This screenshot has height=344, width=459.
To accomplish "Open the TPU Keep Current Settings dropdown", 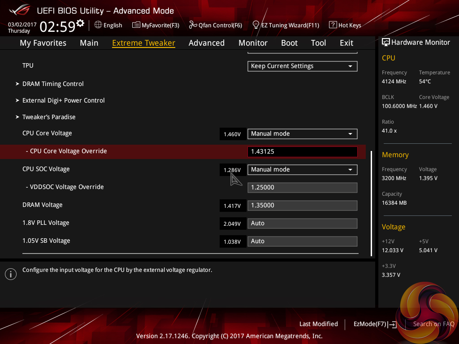I will point(302,66).
